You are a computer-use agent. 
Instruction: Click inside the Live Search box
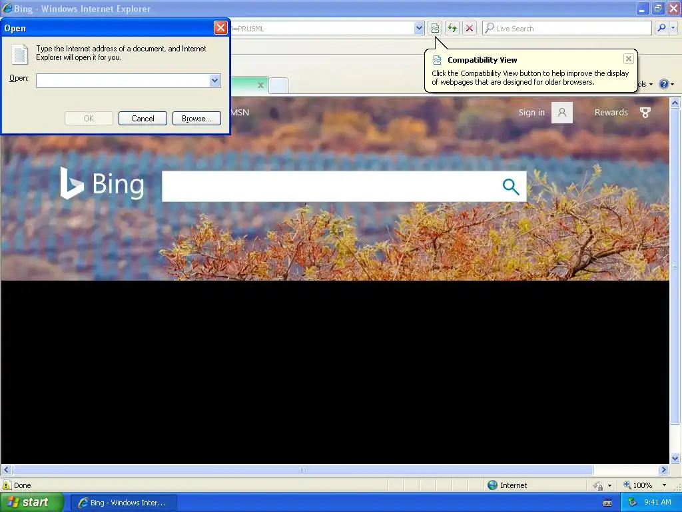point(567,28)
